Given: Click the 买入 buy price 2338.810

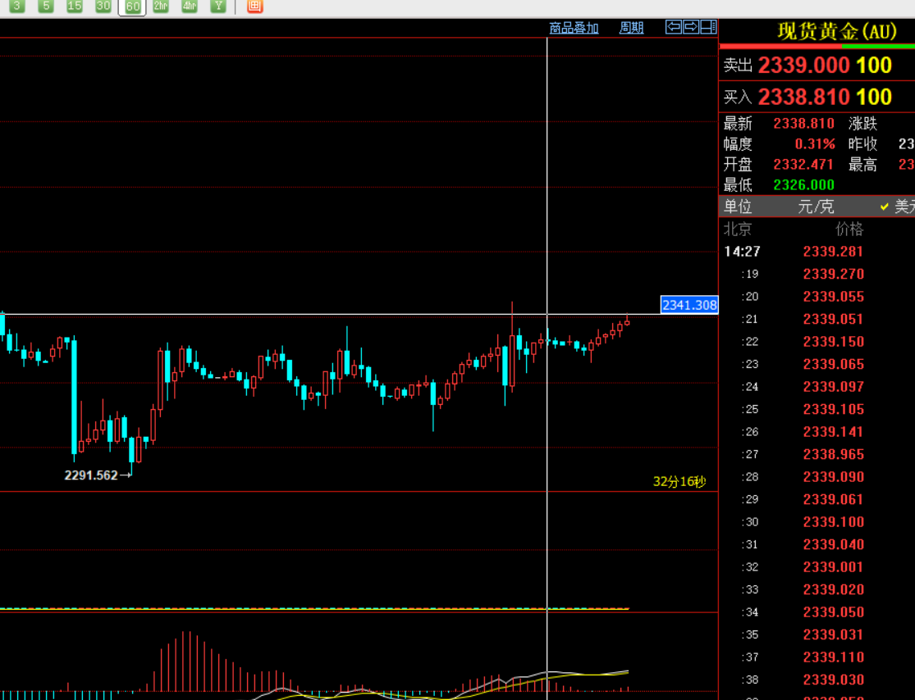Looking at the screenshot, I should [803, 97].
